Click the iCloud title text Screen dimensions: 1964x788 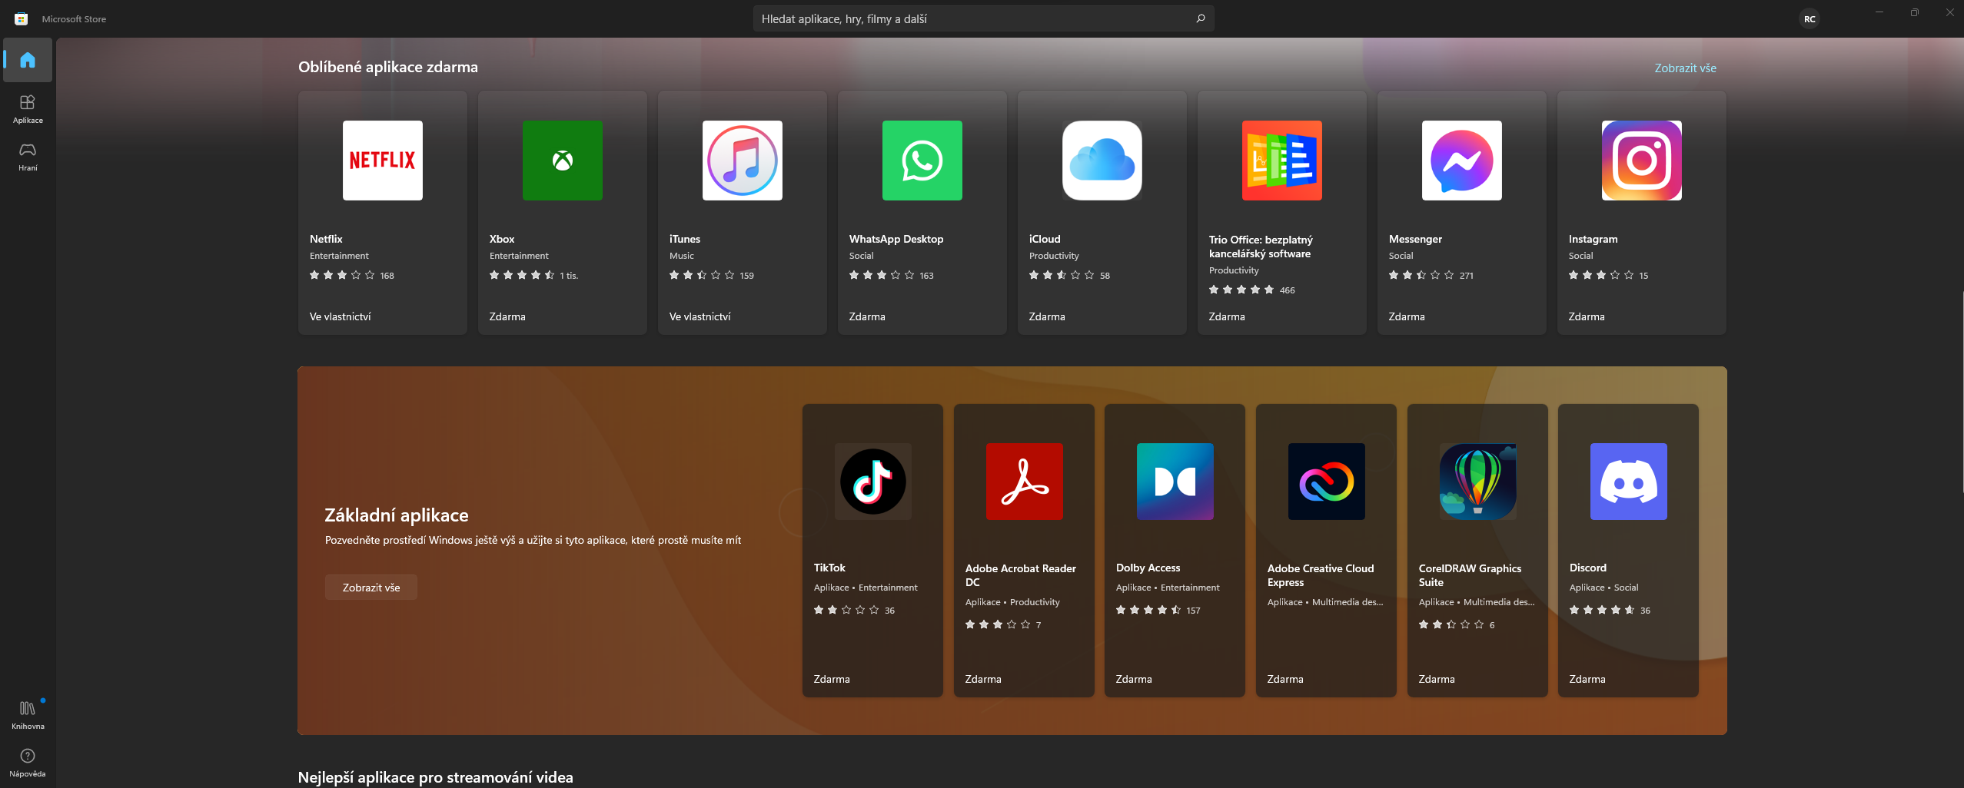pyautogui.click(x=1044, y=239)
